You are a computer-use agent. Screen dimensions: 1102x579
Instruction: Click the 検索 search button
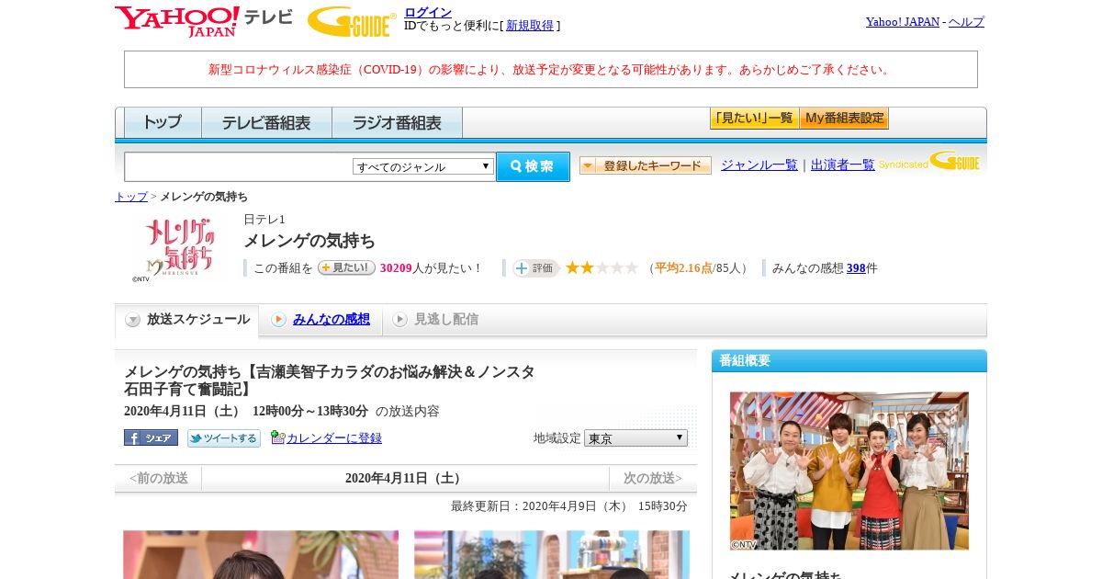pos(533,166)
